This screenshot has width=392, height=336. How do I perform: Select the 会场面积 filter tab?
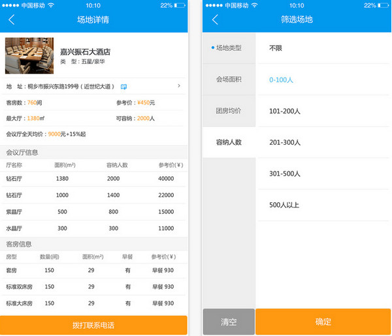click(x=229, y=80)
